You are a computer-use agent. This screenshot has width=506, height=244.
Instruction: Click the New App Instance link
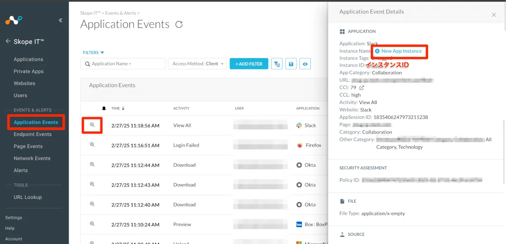pyautogui.click(x=401, y=51)
